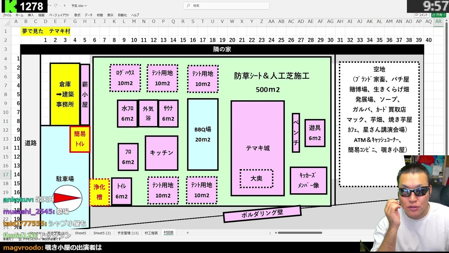Open the 自動化 ribbon tab
The width and height of the screenshot is (449, 253).
122,15
